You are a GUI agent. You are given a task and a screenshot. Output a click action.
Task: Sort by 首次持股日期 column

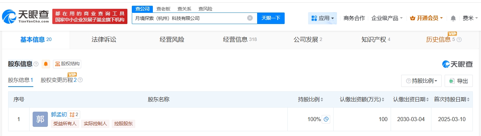[x=468, y=99]
